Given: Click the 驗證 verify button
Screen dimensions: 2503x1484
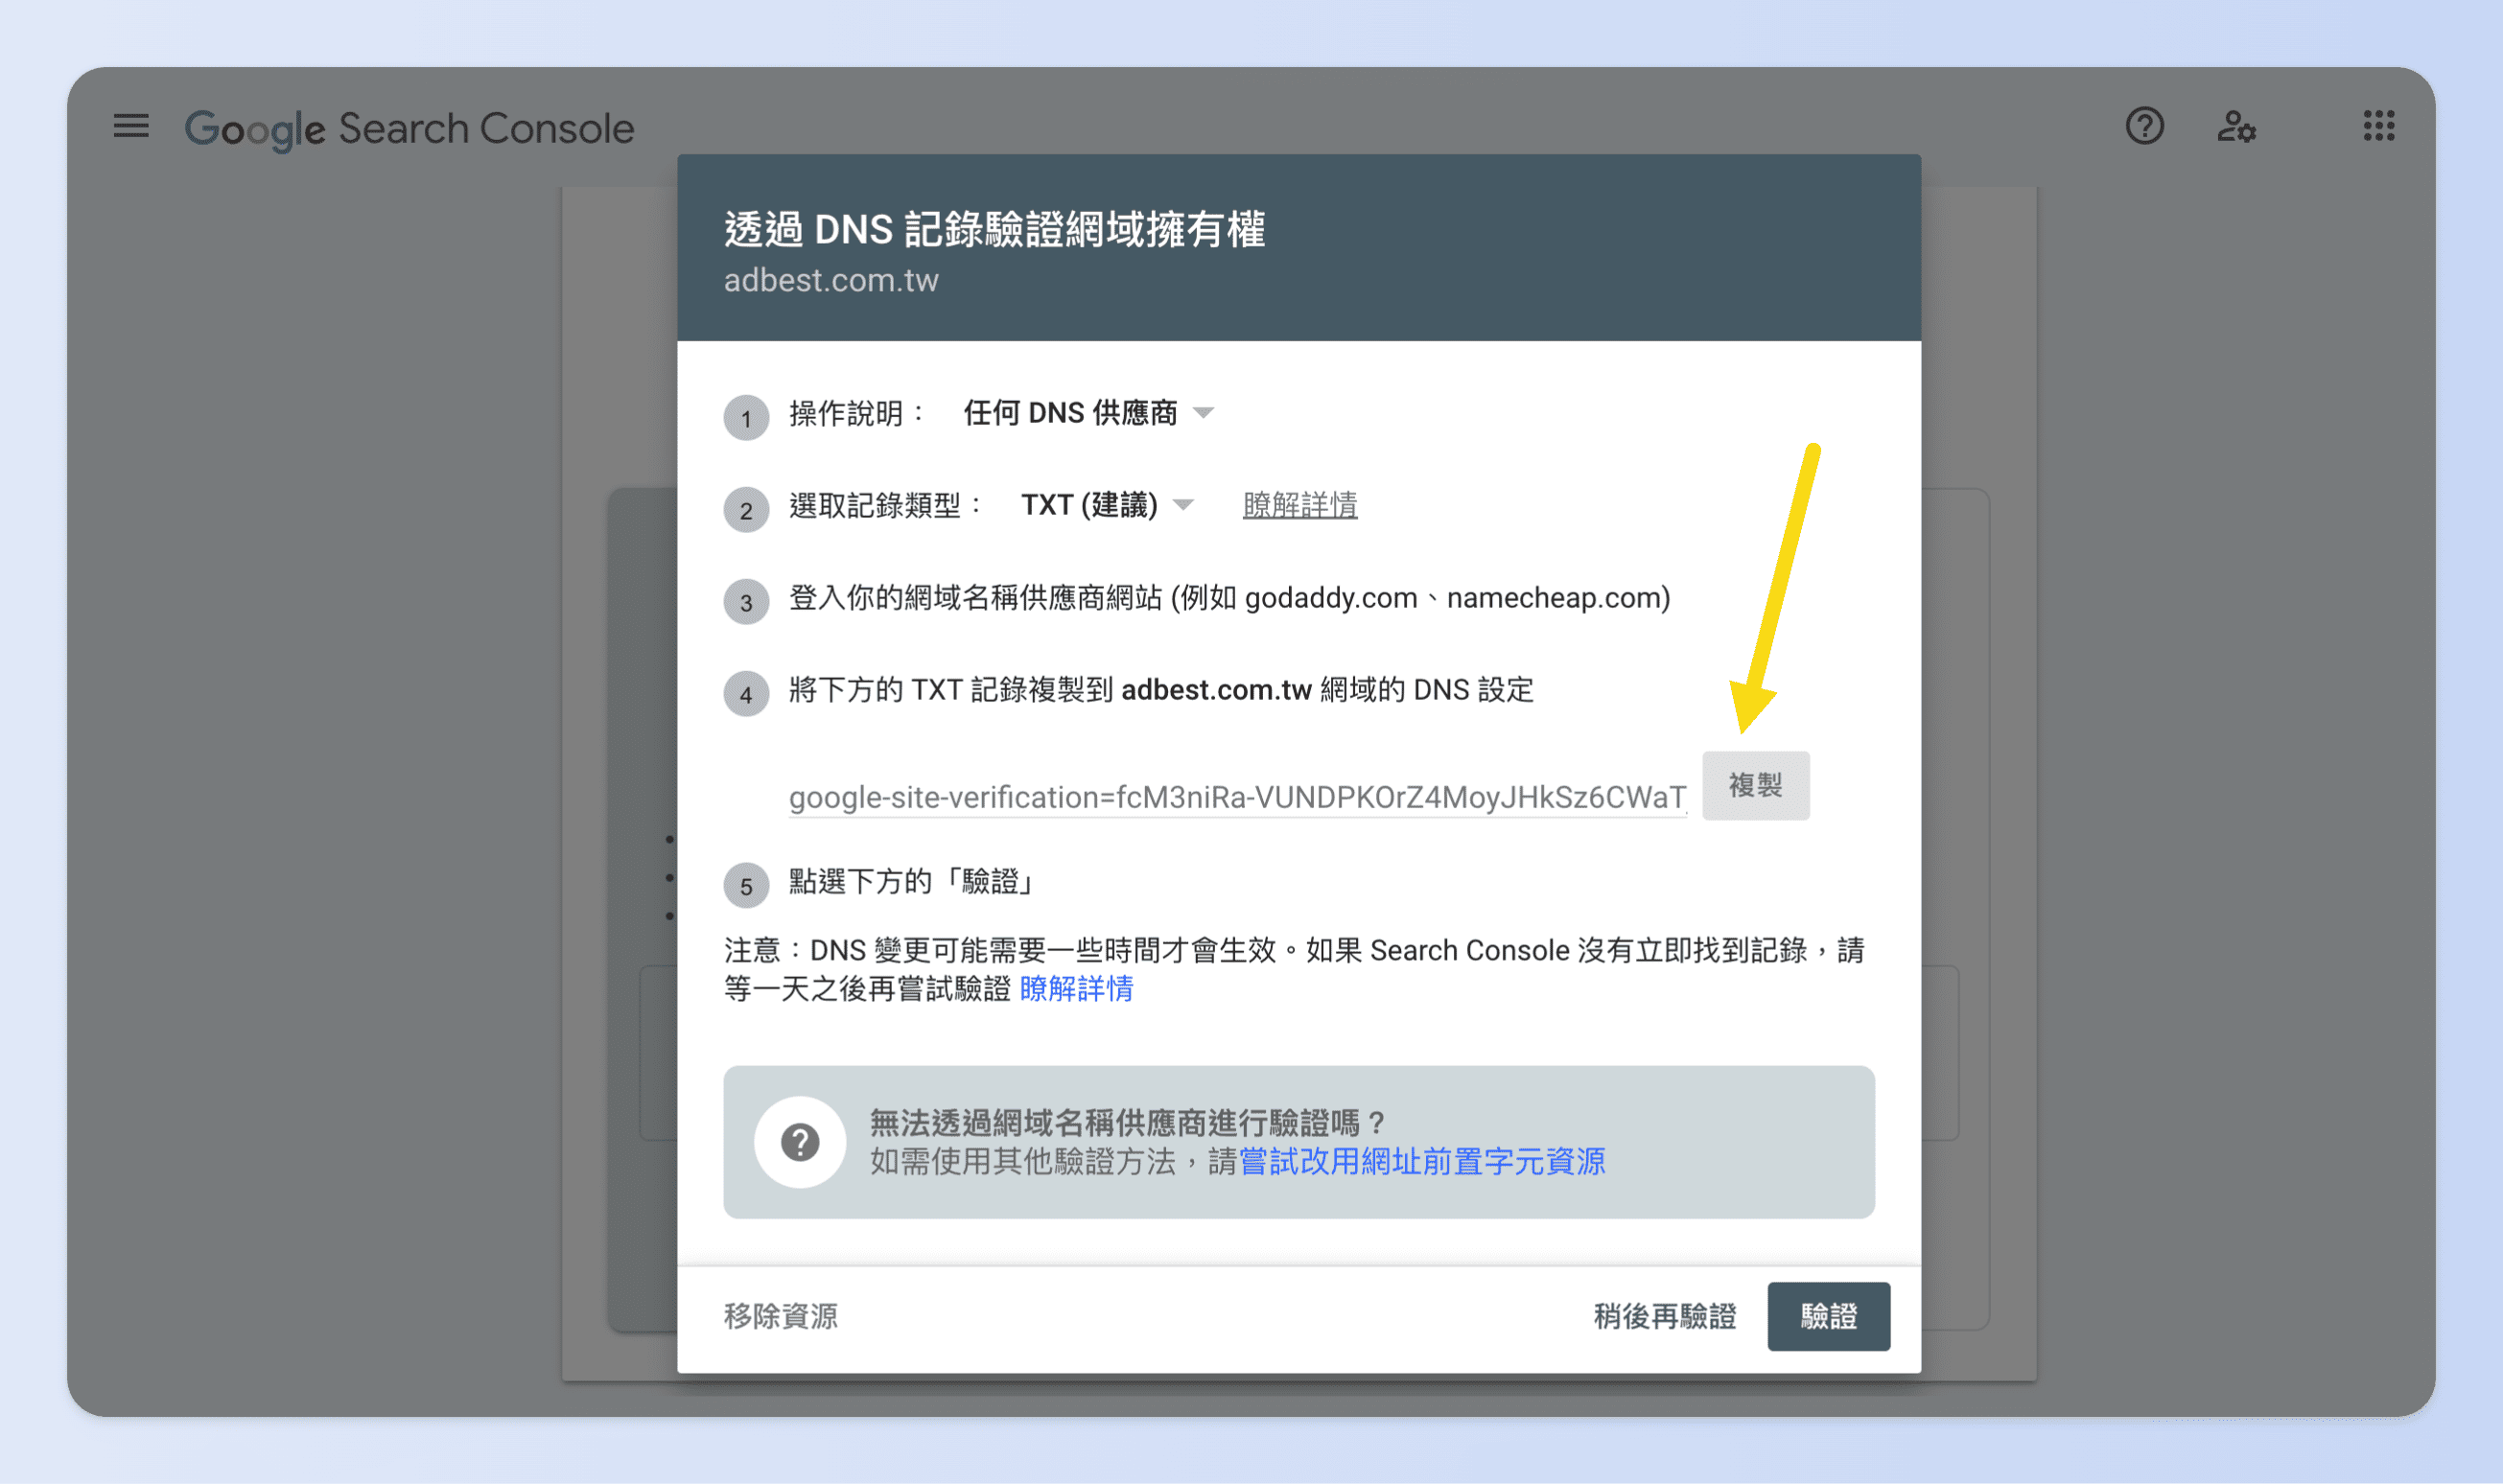Looking at the screenshot, I should [1829, 1316].
